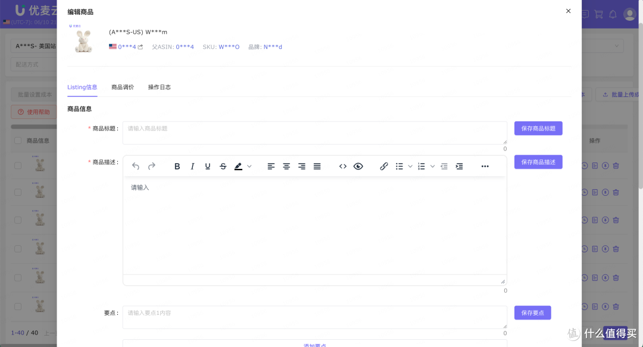The image size is (643, 347).
Task: Toggle strikethrough formatting
Action: 223,166
